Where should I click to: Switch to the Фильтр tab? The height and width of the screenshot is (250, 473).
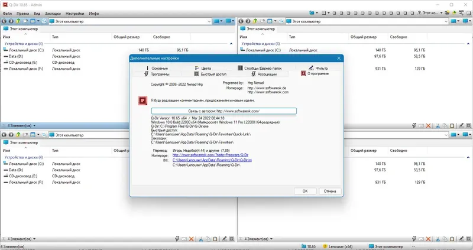click(318, 68)
